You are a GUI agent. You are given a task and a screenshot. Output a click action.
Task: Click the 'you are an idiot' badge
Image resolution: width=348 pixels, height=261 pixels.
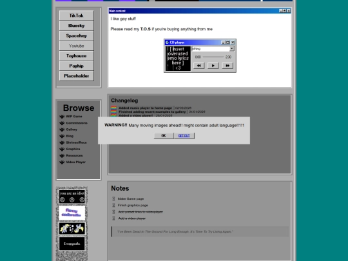[72, 197]
